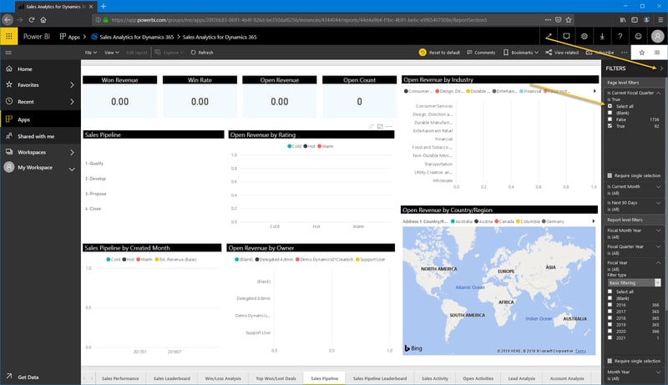Collapse the Is Current Fiscal Quarter filter
668x385 pixels.
point(658,93)
